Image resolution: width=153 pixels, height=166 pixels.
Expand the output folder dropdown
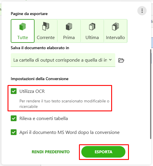pos(63,60)
